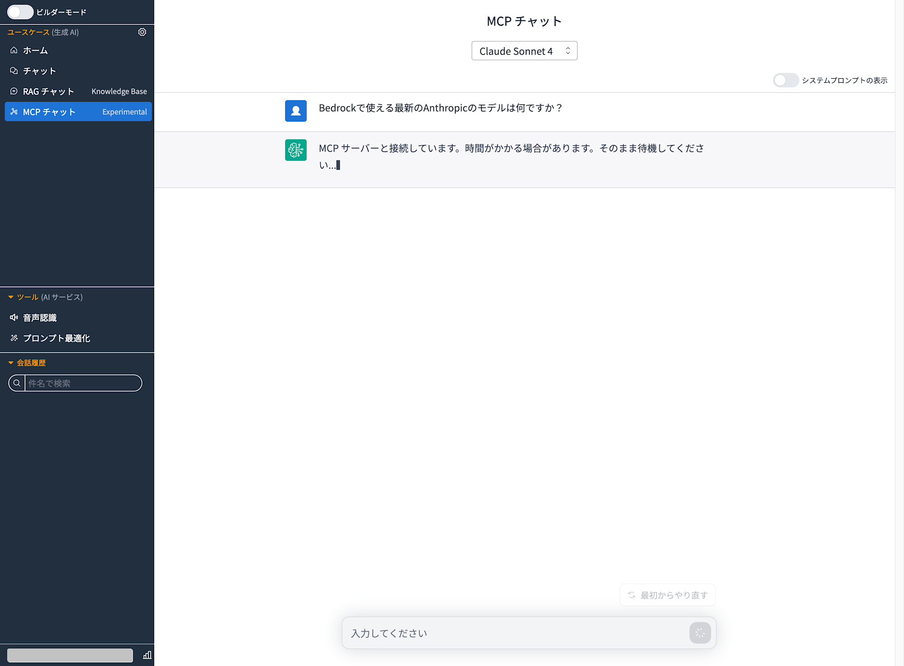Viewport: 904px width, 666px height.
Task: Click the AI assistant brain avatar
Action: pyautogui.click(x=296, y=150)
